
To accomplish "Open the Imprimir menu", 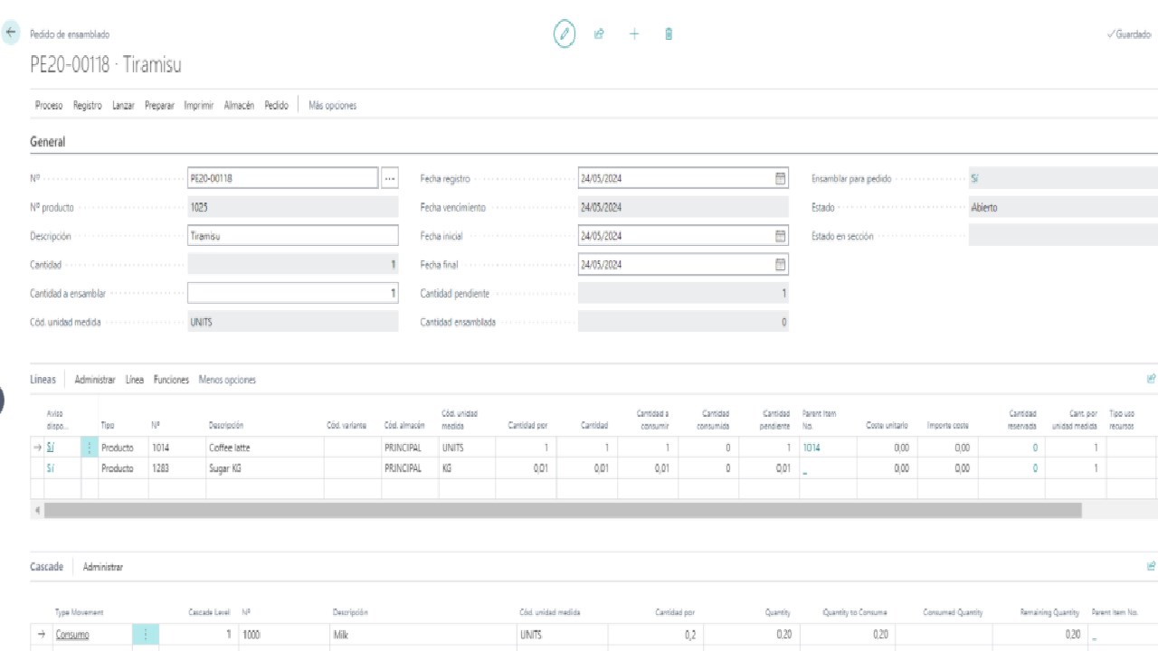I will 198,106.
